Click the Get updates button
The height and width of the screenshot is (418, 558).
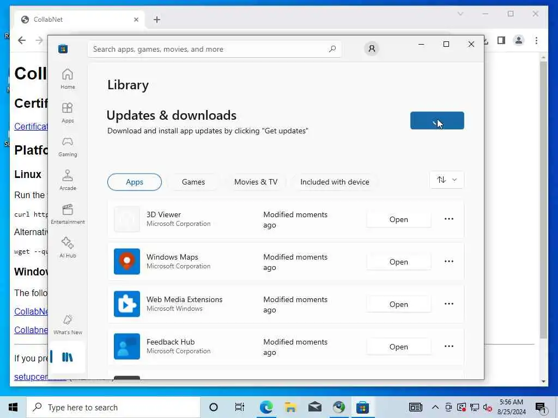point(437,120)
